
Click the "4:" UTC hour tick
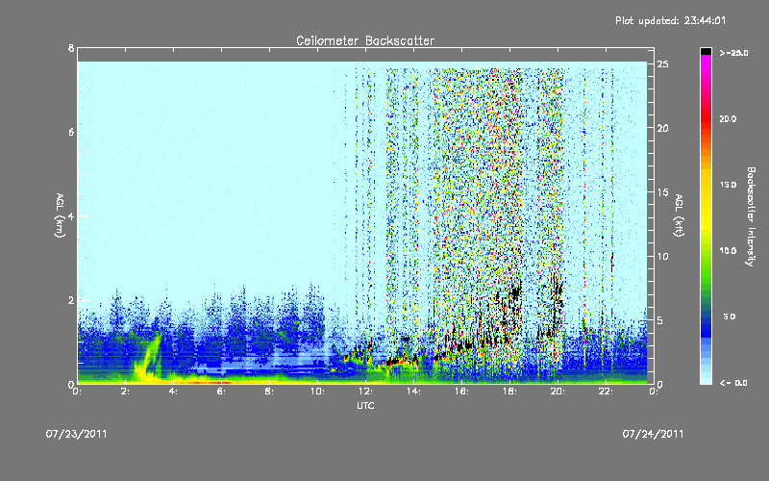pyautogui.click(x=173, y=392)
